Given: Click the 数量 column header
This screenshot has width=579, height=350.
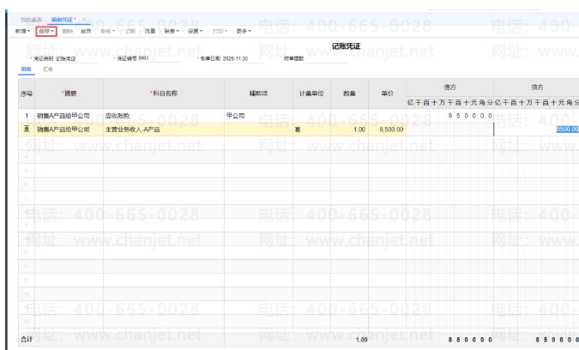Looking at the screenshot, I should [349, 94].
